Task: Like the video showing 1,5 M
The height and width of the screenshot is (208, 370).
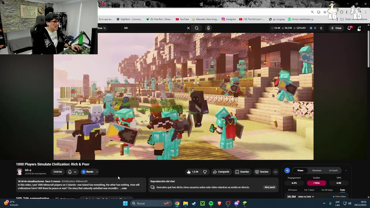Action: [193, 172]
